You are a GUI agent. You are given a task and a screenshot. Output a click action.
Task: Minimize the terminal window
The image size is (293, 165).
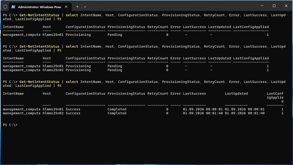tap(262, 6)
